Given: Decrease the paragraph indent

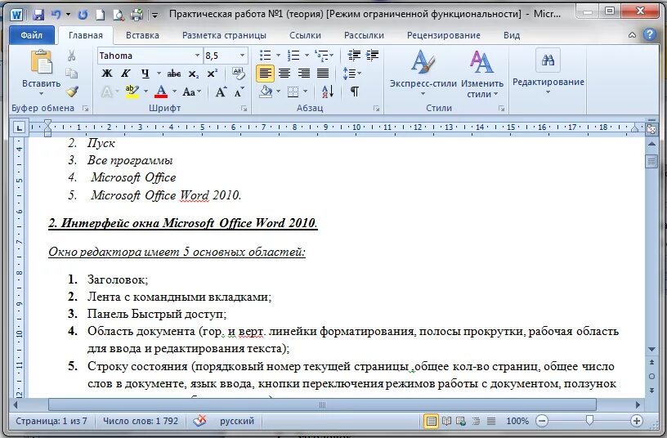Looking at the screenshot, I should click(354, 56).
